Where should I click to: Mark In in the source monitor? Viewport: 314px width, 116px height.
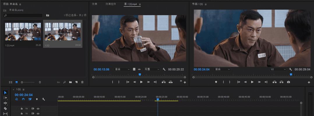[112, 82]
